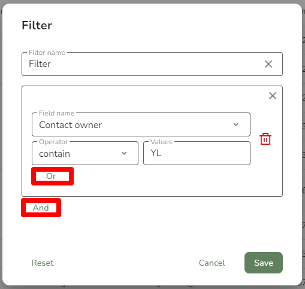
Task: Focus the Values input containing YL
Action: tap(197, 153)
